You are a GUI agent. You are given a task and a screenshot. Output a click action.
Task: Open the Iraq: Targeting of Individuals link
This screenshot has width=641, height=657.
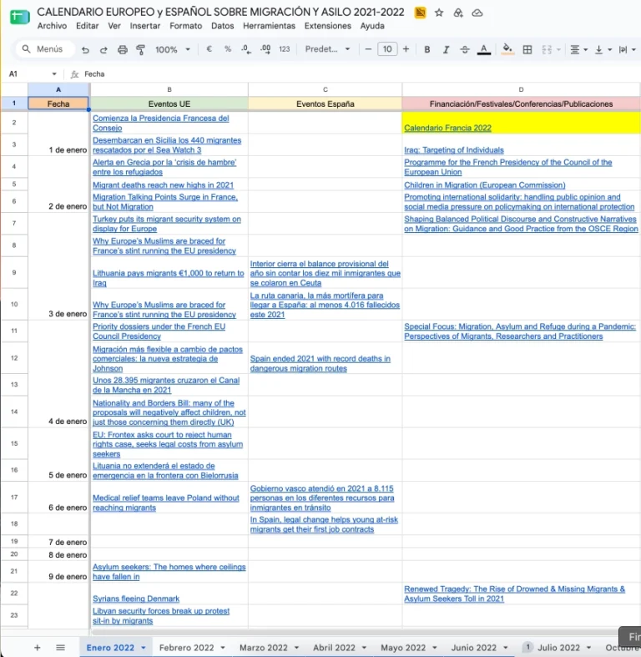pyautogui.click(x=454, y=150)
